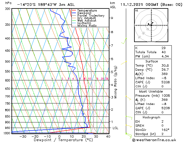The height and width of the screenshot is (142, 185).
Task: Click the wind barb at 500 hPa
Action: pyautogui.click(x=124, y=63)
